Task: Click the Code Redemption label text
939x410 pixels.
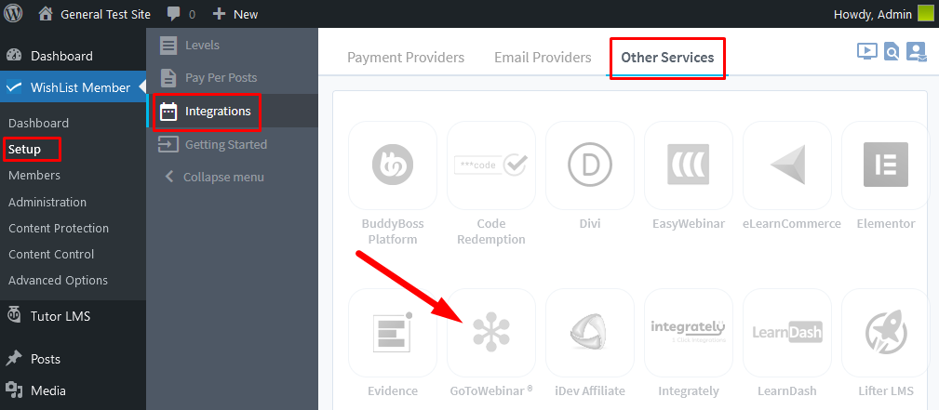Action: tap(491, 231)
